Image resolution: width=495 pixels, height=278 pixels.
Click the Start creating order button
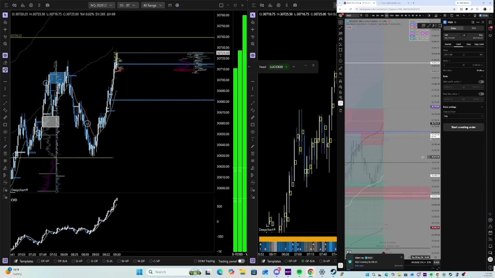(x=463, y=127)
